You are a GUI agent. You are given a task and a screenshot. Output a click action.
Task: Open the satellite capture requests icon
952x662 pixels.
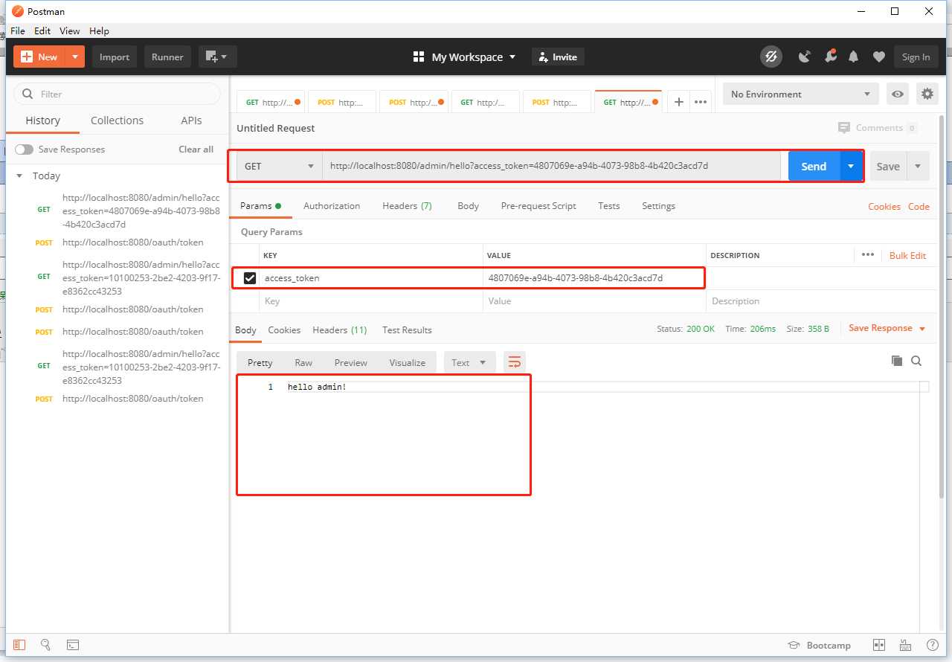pos(805,57)
